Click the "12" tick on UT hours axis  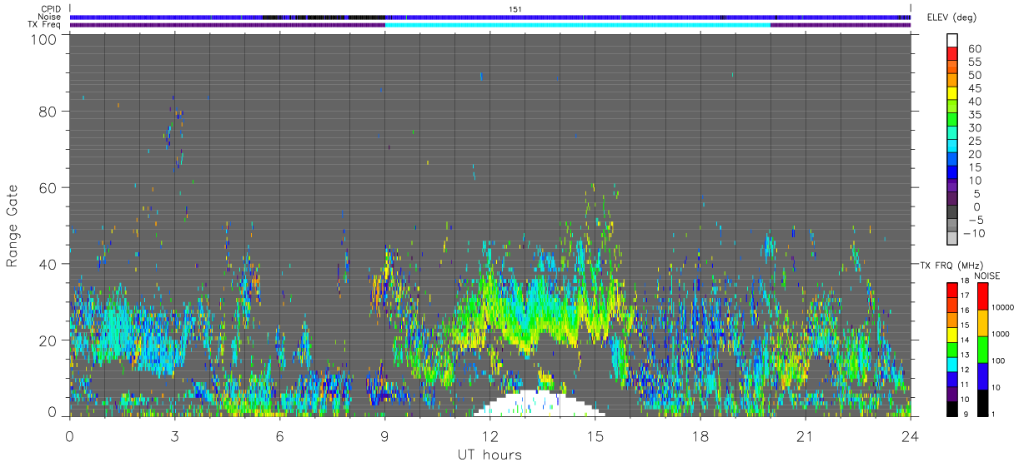tap(490, 436)
